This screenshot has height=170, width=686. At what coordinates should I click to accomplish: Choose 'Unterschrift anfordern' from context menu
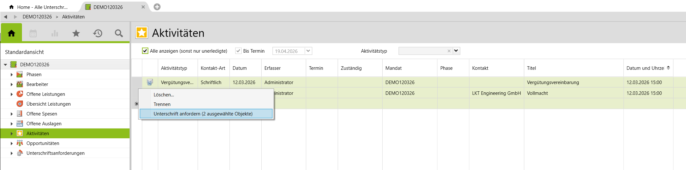pos(203,114)
